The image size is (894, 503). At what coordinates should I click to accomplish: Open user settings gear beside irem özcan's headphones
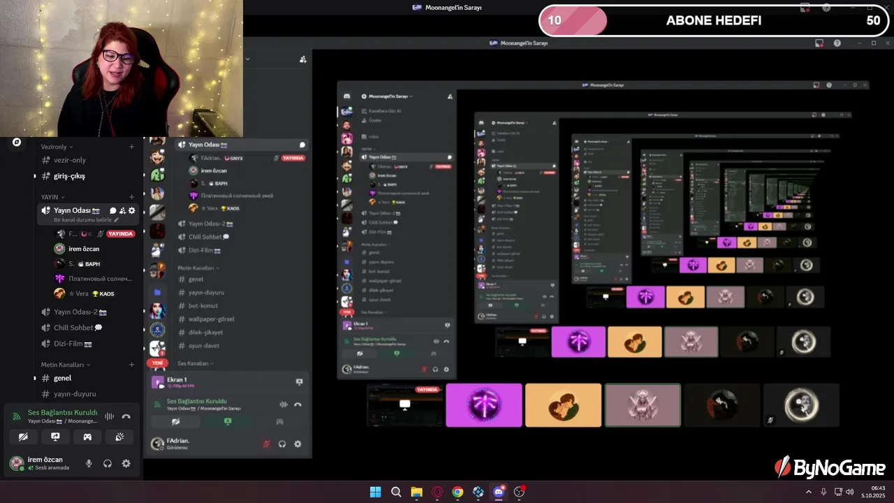(x=126, y=463)
